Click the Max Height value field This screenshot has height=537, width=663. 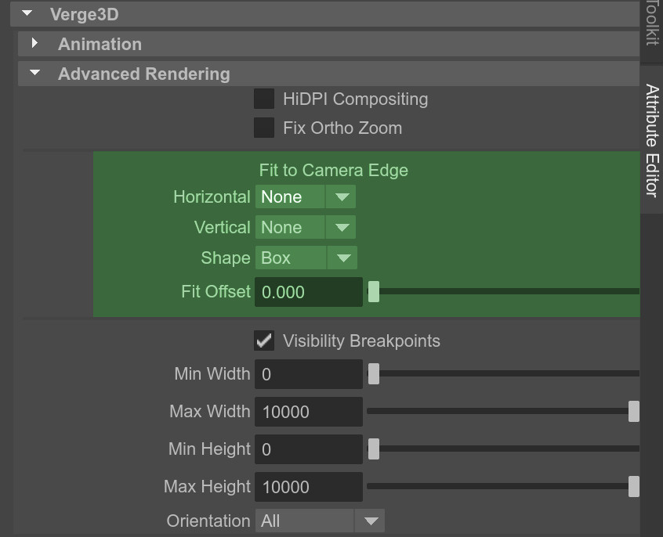coord(309,487)
